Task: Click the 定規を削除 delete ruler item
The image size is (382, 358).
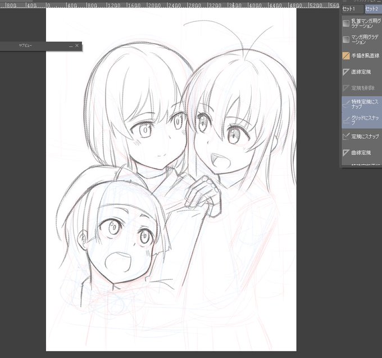Action: 362,88
